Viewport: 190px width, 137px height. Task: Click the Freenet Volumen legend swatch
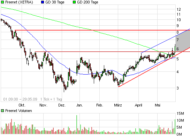(x=2, y=111)
